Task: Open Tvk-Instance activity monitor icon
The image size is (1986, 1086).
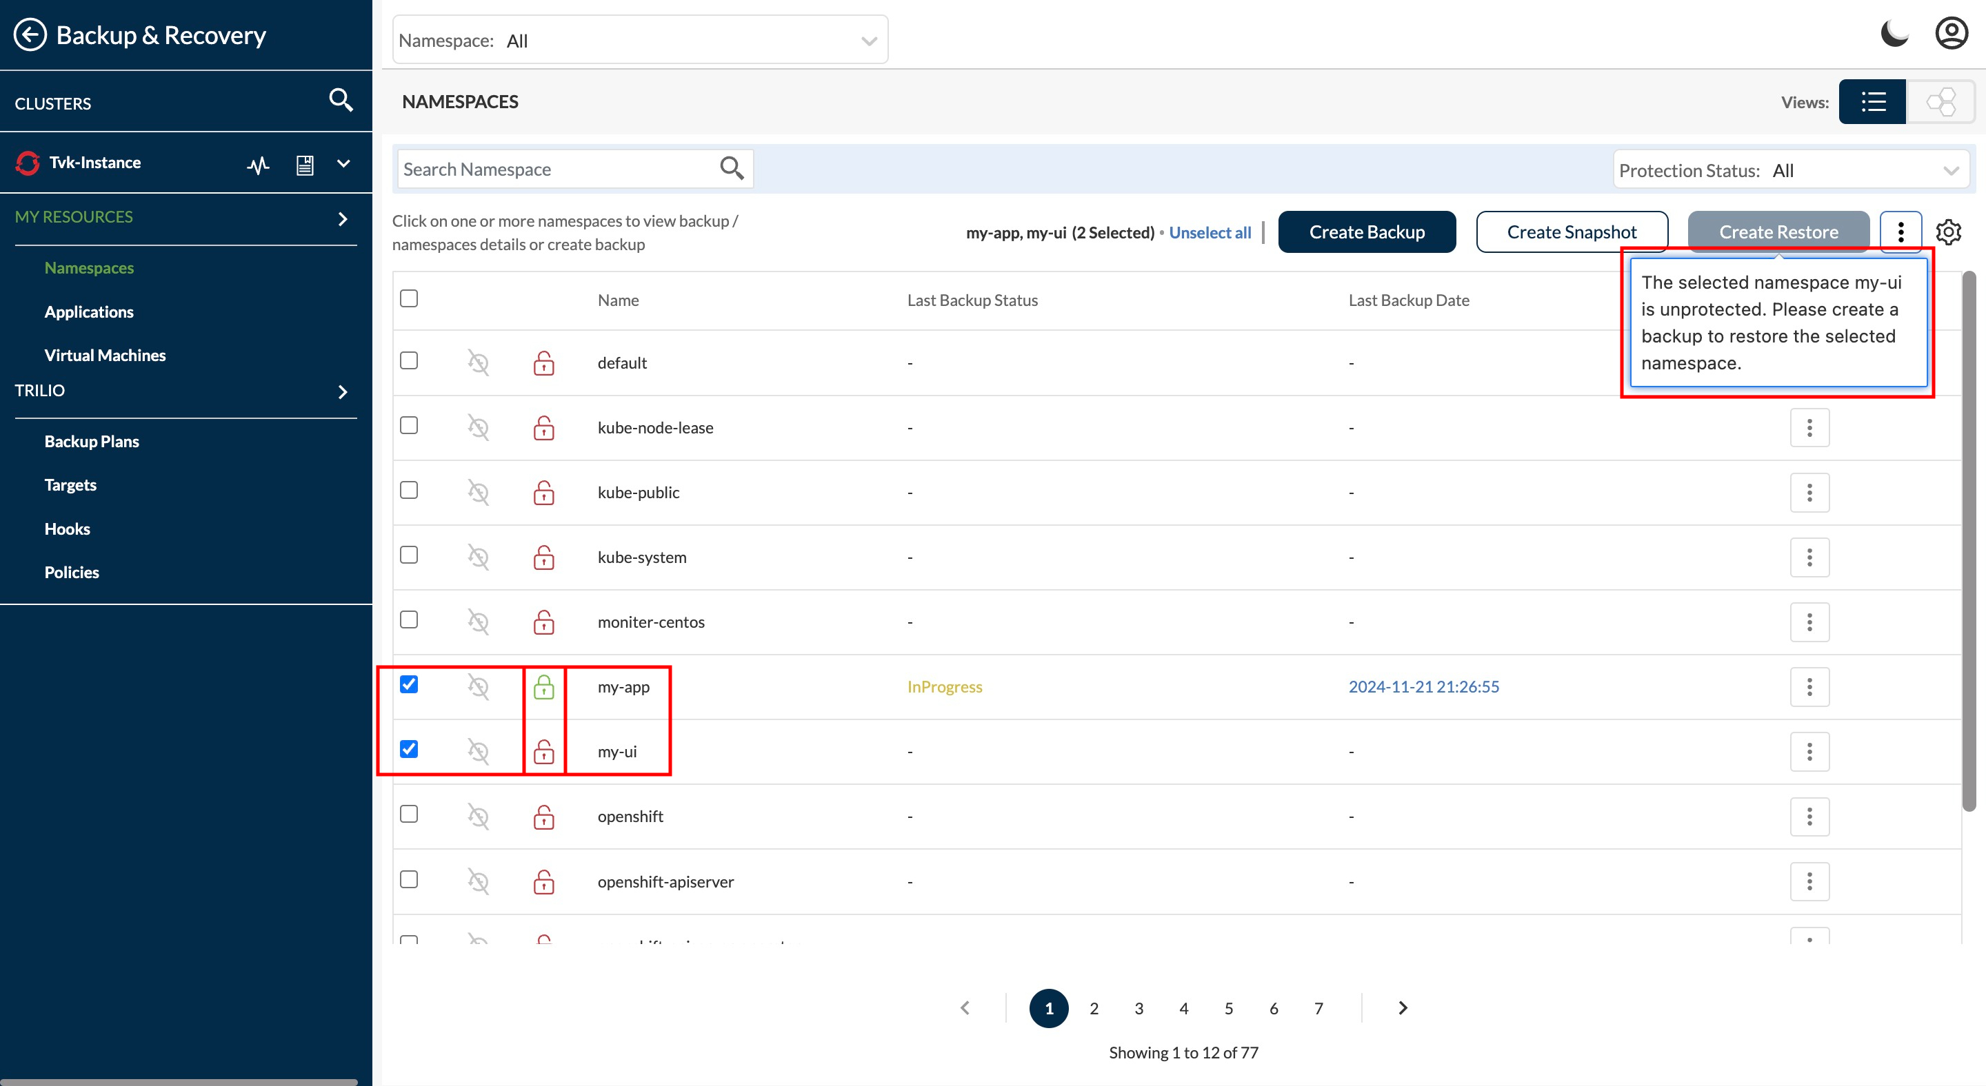Action: pyautogui.click(x=259, y=165)
